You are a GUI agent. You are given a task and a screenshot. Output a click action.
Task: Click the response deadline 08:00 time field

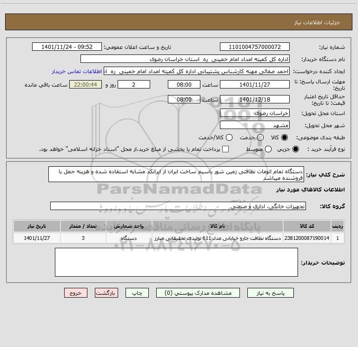point(184,84)
